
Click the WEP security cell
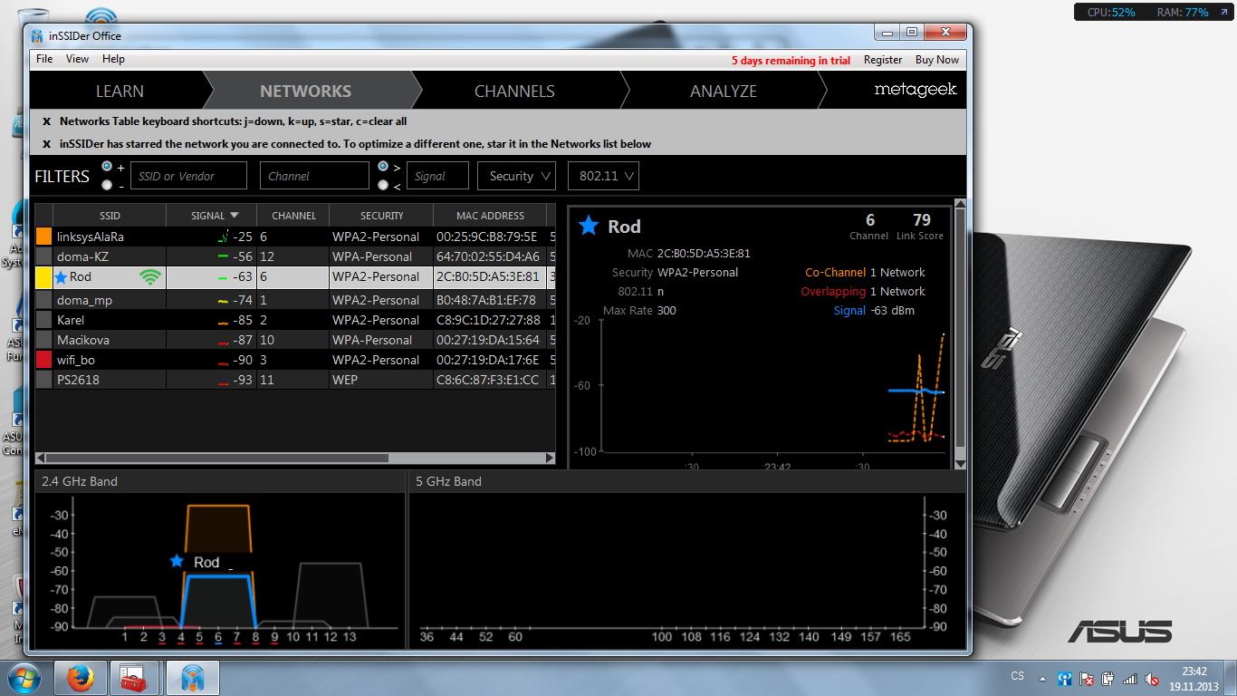pyautogui.click(x=381, y=380)
